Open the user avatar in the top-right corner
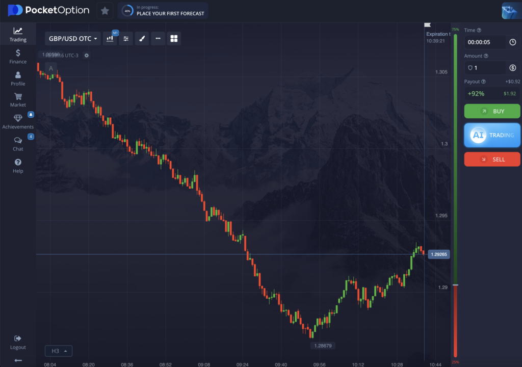Screen dimensions: 522x367 (x=511, y=10)
